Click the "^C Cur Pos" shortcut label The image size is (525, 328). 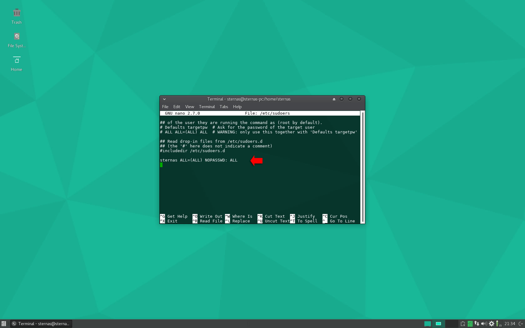coord(335,216)
